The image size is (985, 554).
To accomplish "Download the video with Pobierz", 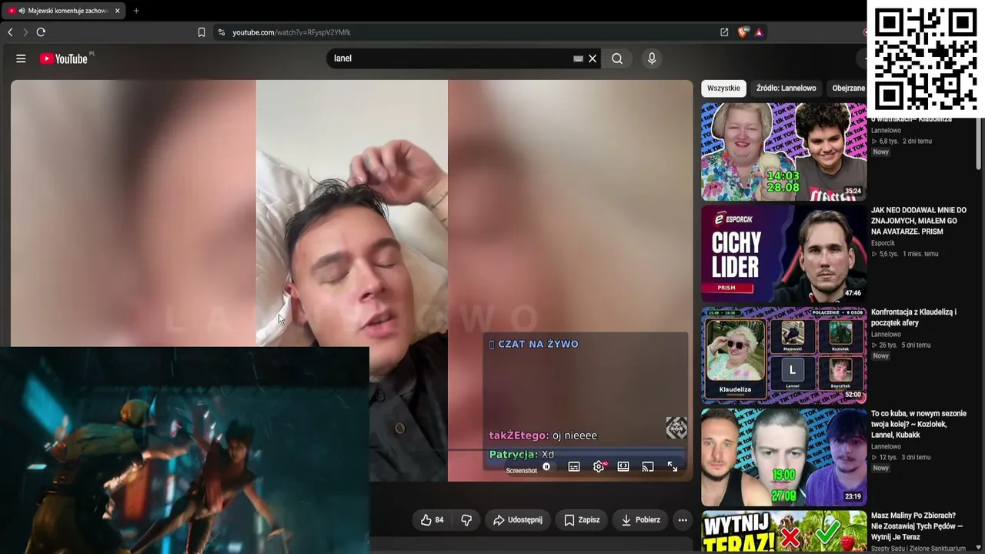I will coord(640,520).
